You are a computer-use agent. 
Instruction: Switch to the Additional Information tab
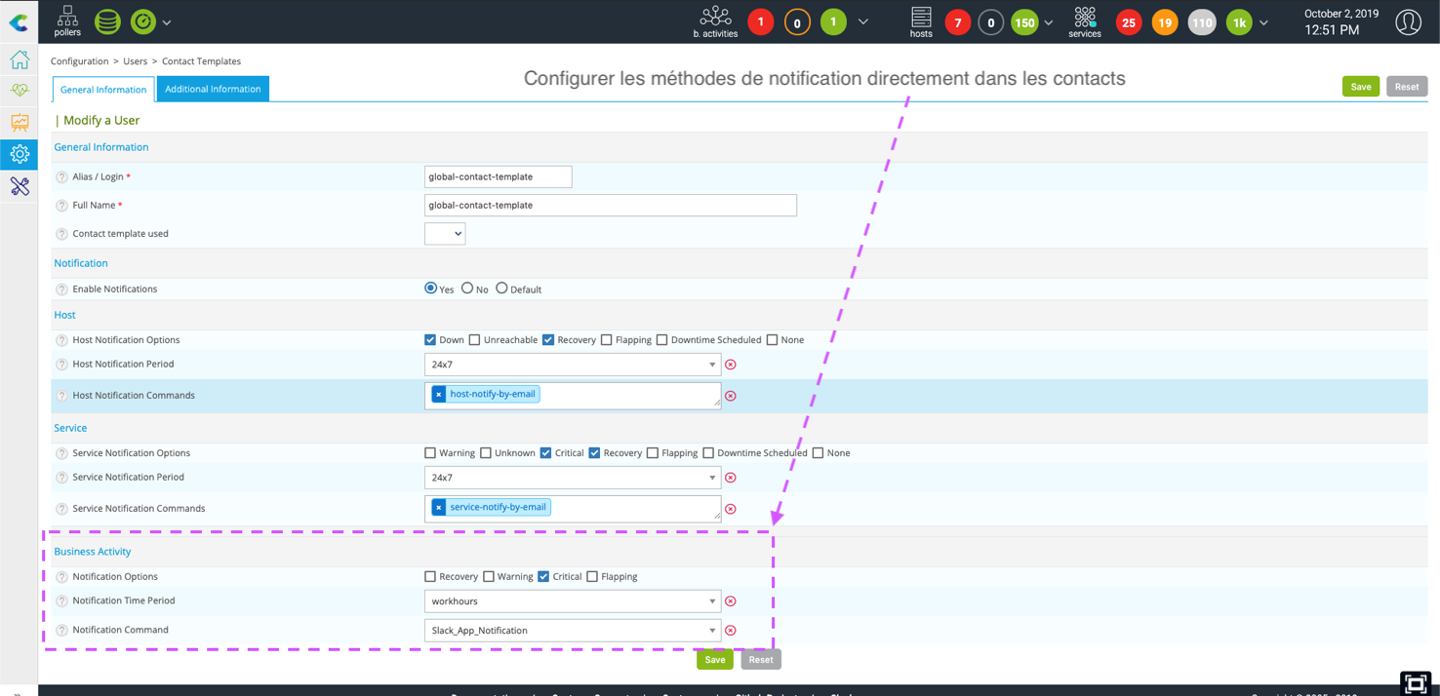click(x=213, y=89)
